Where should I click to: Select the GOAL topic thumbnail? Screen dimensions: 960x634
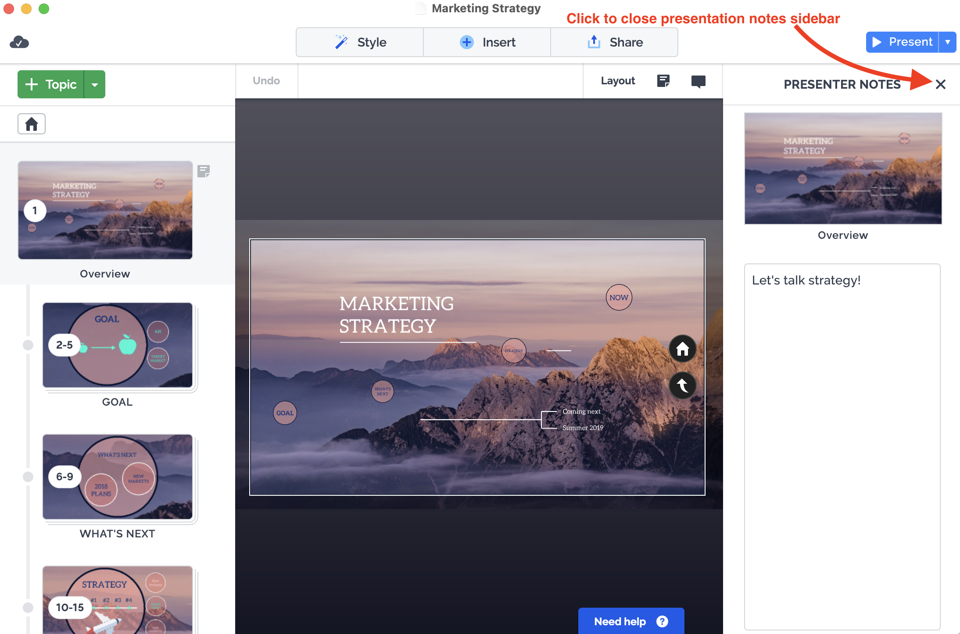point(118,345)
